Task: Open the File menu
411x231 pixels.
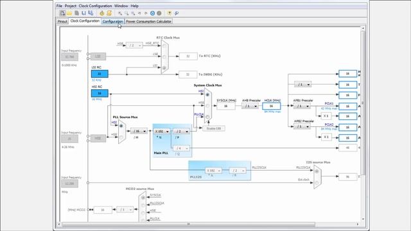Action: (59, 6)
